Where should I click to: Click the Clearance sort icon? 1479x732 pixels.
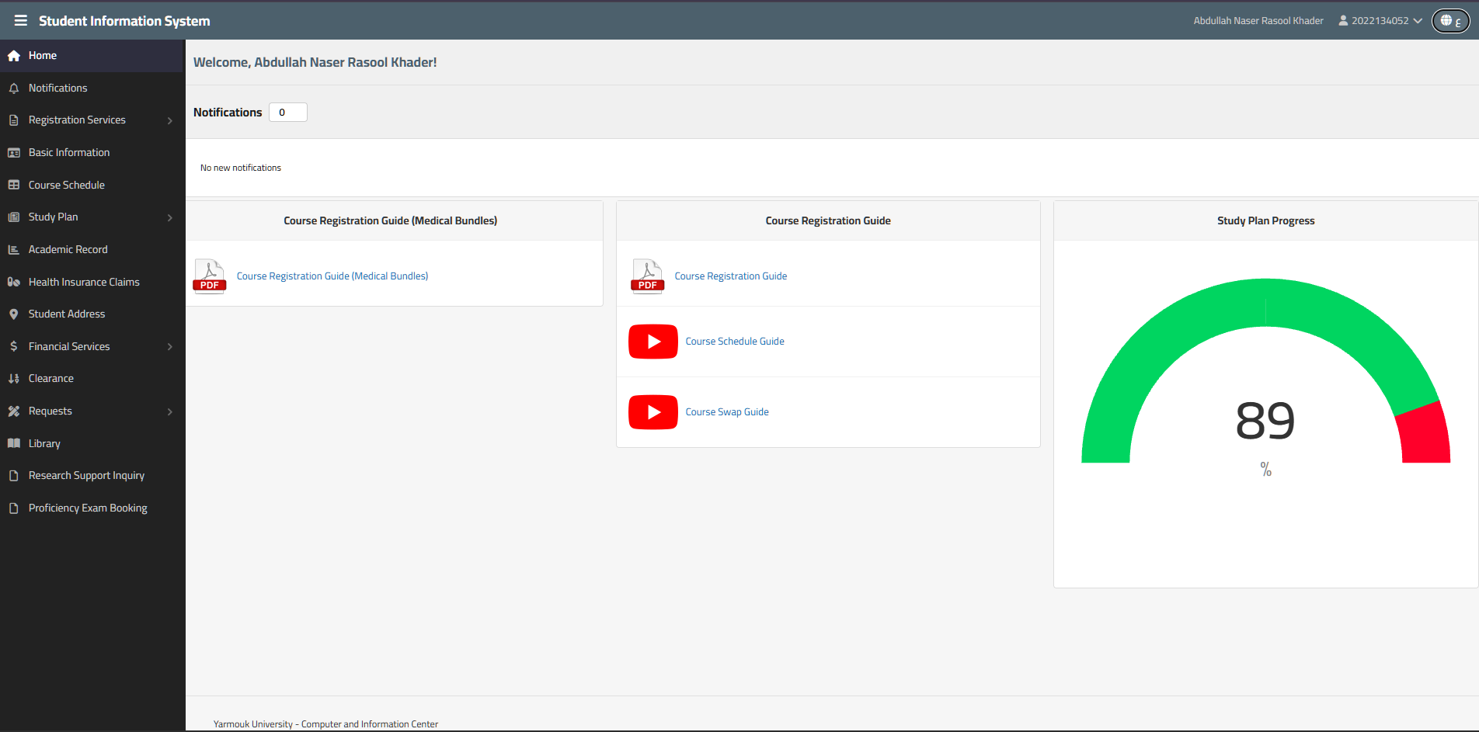point(13,379)
